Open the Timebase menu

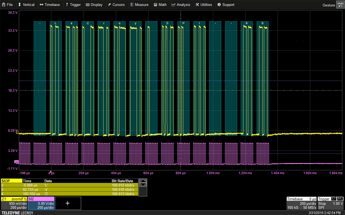(x=50, y=5)
